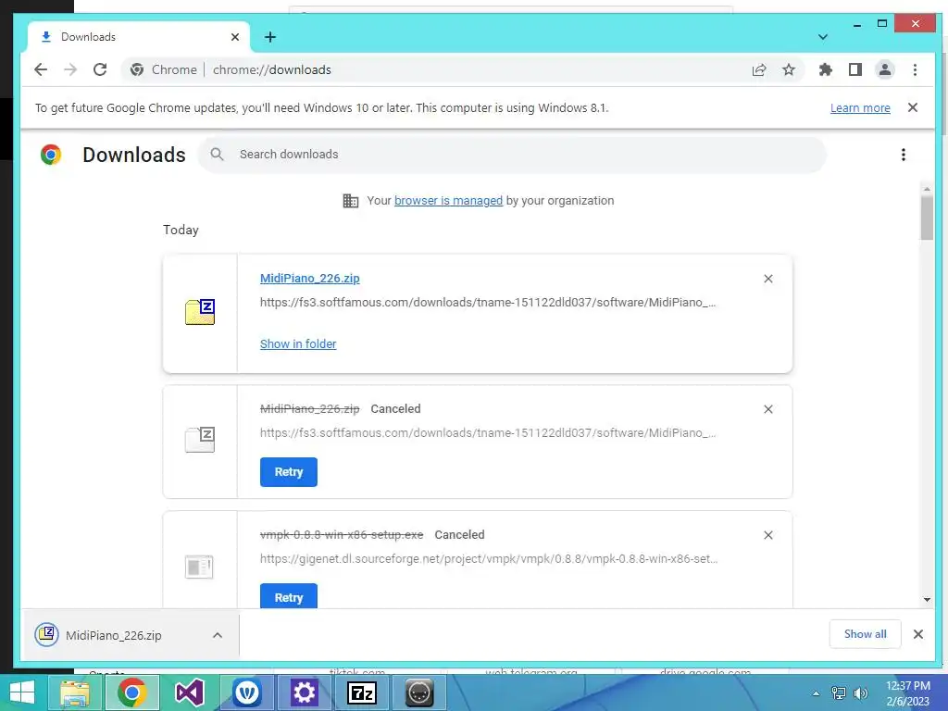Open MidiPiano_226.zip from the download shelf
The width and height of the screenshot is (948, 711).
pos(113,635)
